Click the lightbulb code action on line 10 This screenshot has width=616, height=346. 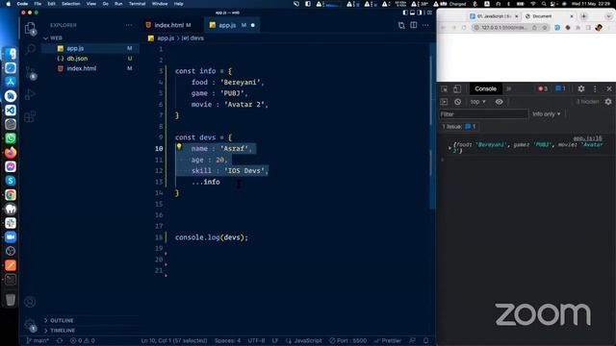pyautogui.click(x=179, y=147)
